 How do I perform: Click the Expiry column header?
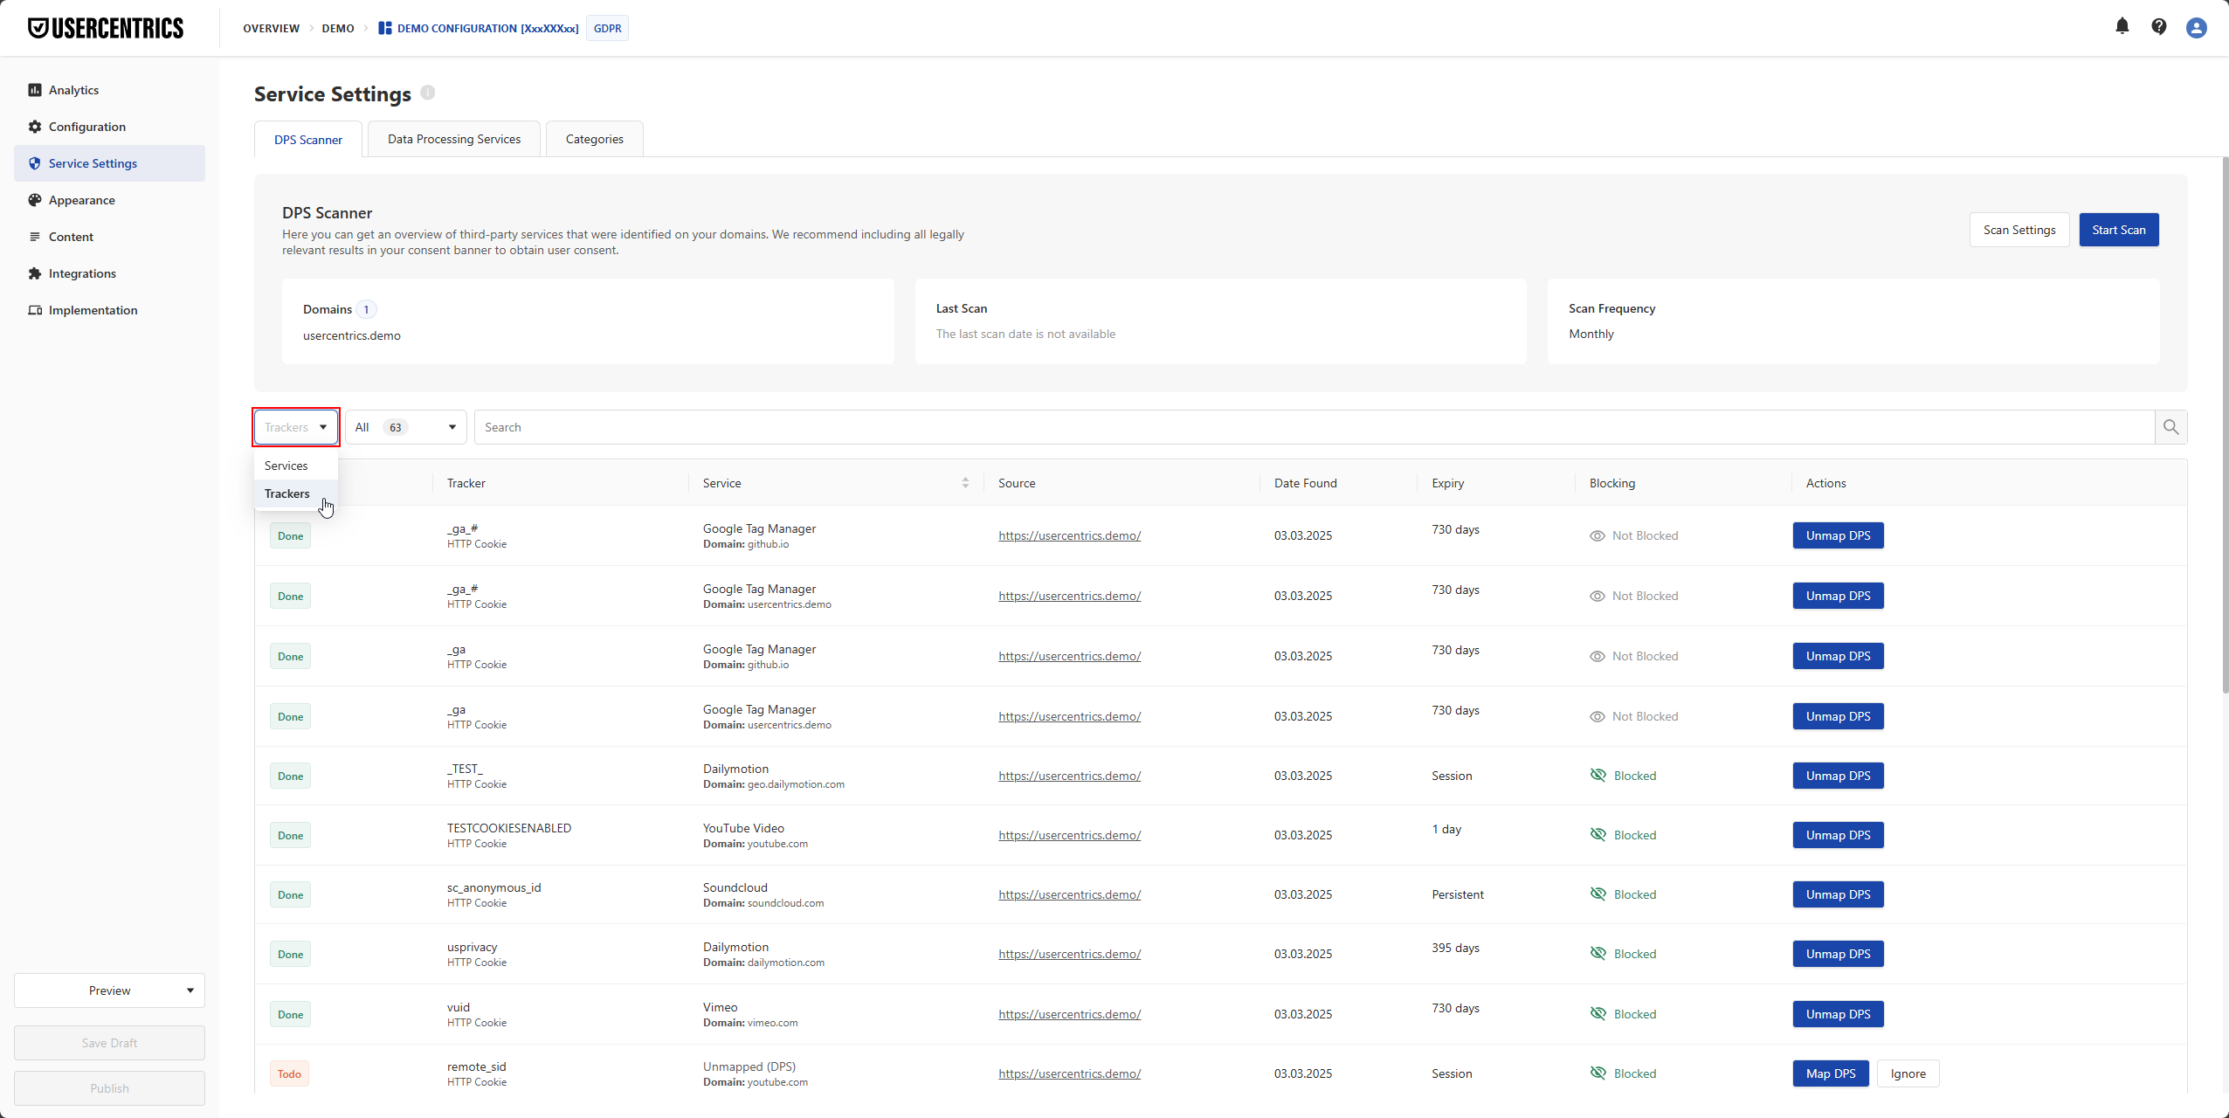click(1448, 483)
